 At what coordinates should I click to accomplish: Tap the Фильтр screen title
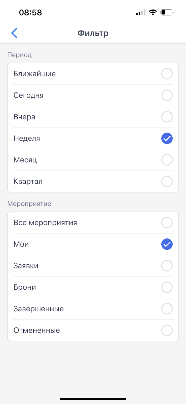pyautogui.click(x=93, y=33)
